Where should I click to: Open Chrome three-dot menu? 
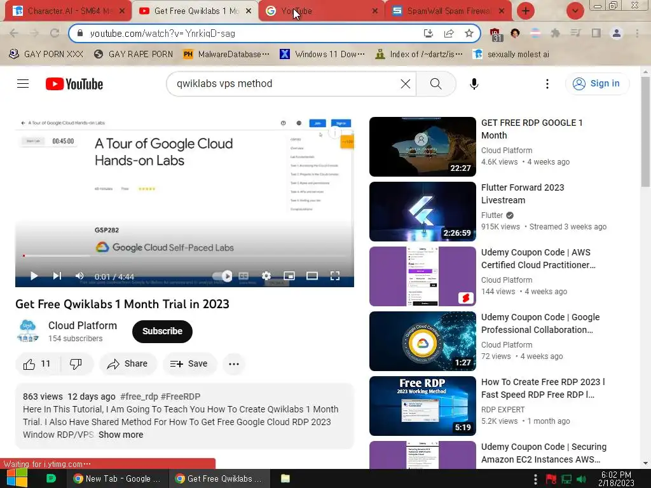coord(637,33)
